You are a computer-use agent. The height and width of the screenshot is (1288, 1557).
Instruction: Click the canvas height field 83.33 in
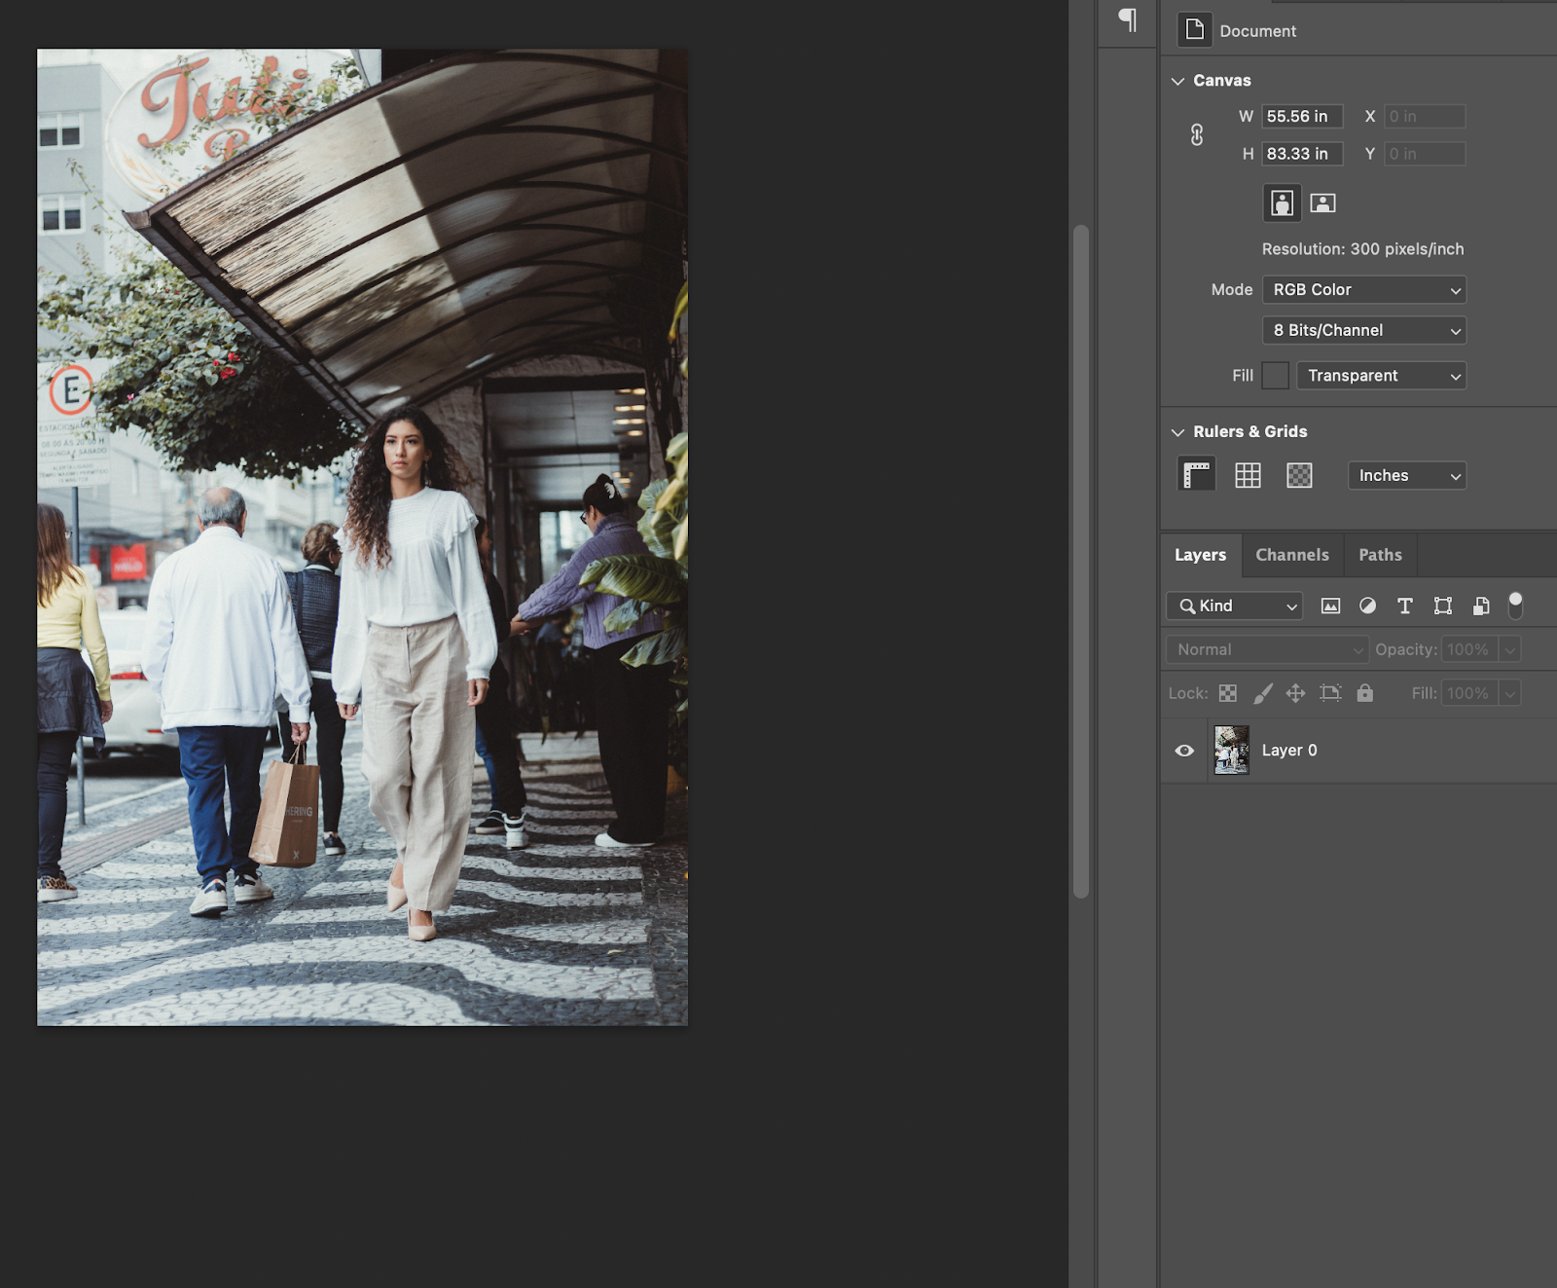[x=1302, y=154]
